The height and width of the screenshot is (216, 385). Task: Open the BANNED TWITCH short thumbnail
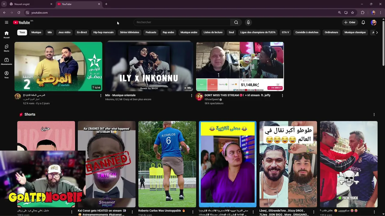coord(106,164)
